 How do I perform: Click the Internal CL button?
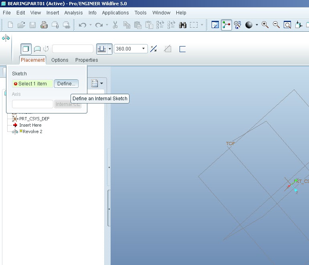68,104
